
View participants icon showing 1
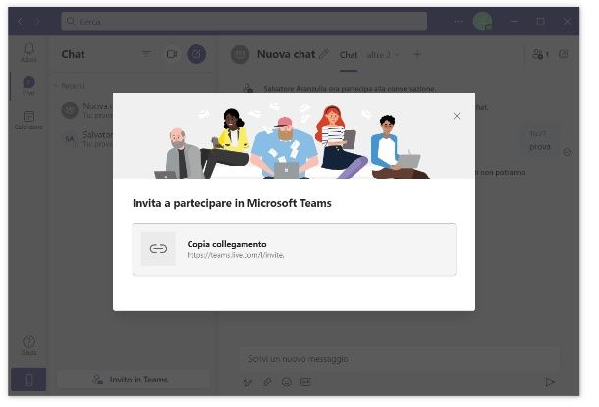(540, 54)
